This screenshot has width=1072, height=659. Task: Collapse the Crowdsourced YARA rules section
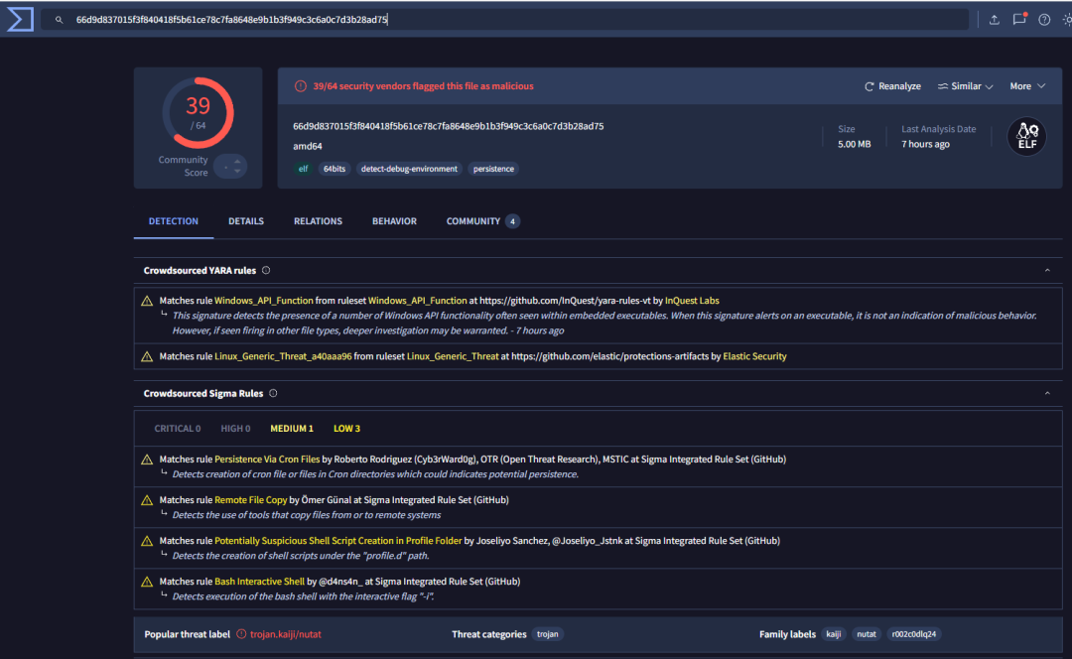click(x=1047, y=271)
